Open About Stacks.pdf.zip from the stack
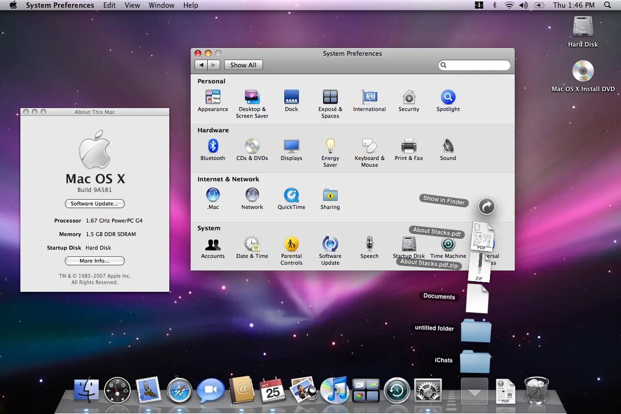Viewport: 621px width, 414px height. [x=479, y=267]
